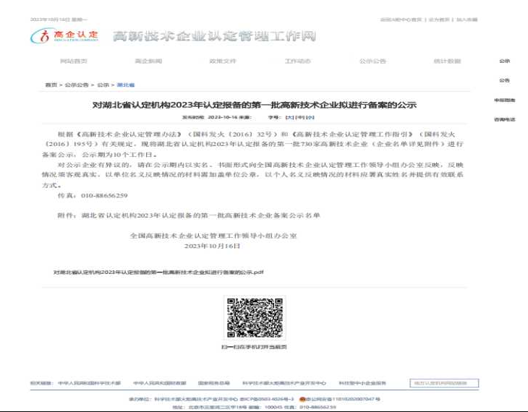Click the QR code image
This screenshot has width=528, height=412.
pyautogui.click(x=254, y=319)
